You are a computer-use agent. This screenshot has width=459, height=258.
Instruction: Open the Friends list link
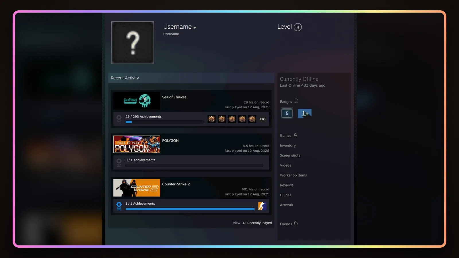click(x=289, y=224)
